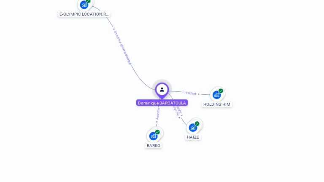Click the E-OLYMPIC LOCATION.R... label
The image size is (324, 182).
point(84,14)
